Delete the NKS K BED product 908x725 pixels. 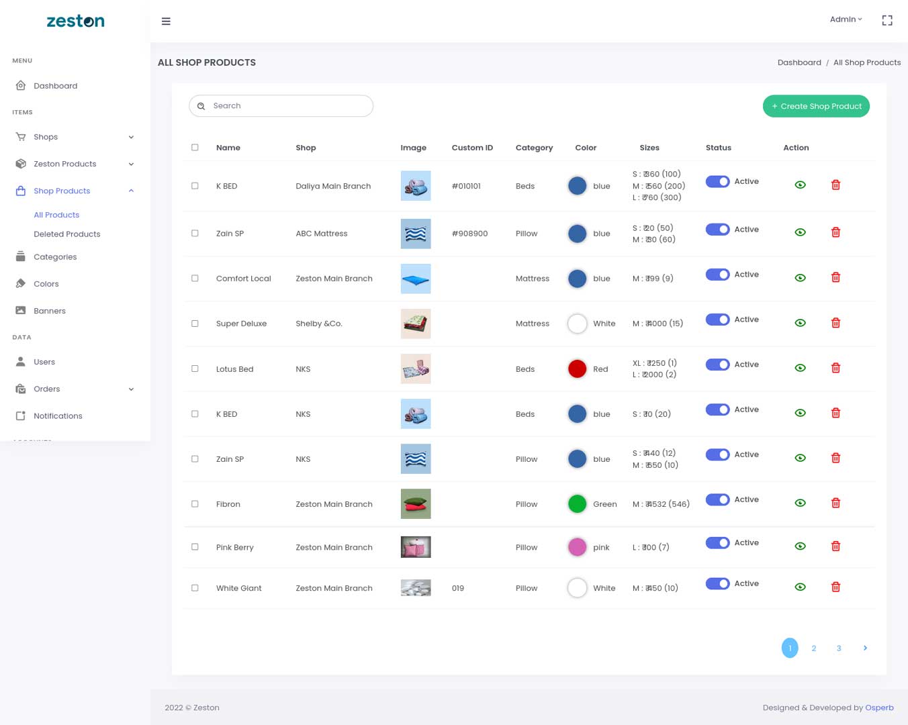coord(835,413)
